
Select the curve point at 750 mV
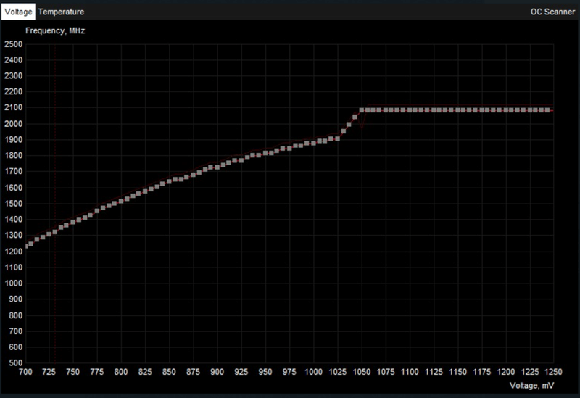click(x=73, y=222)
